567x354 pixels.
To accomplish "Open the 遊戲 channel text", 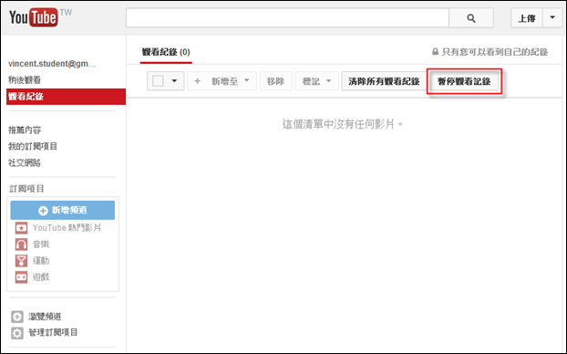I will click(41, 277).
